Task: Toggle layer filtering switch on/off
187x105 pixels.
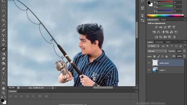Action: click(x=185, y=46)
